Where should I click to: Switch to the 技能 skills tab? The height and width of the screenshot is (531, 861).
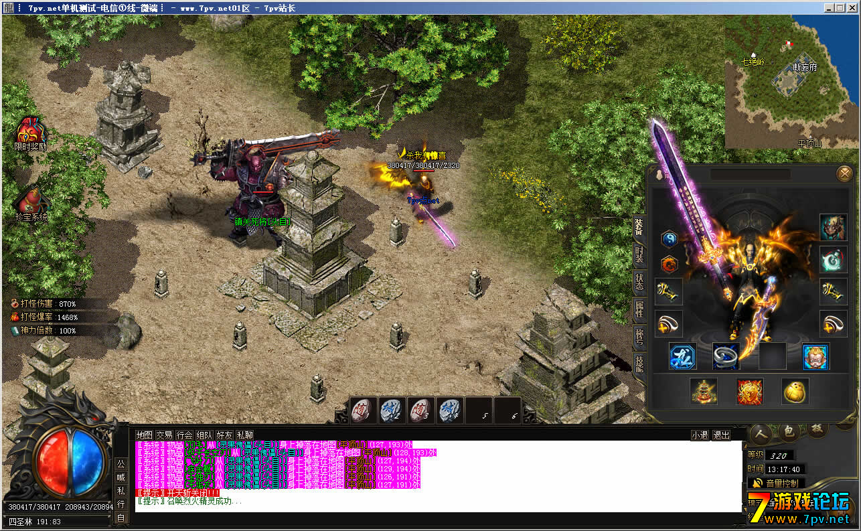click(639, 365)
